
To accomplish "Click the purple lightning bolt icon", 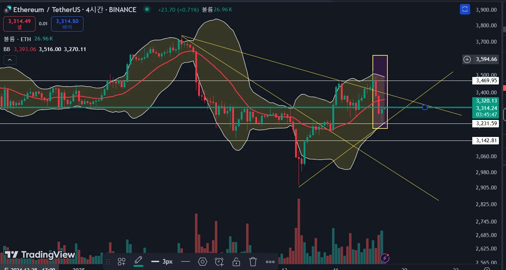I will coord(385,257).
